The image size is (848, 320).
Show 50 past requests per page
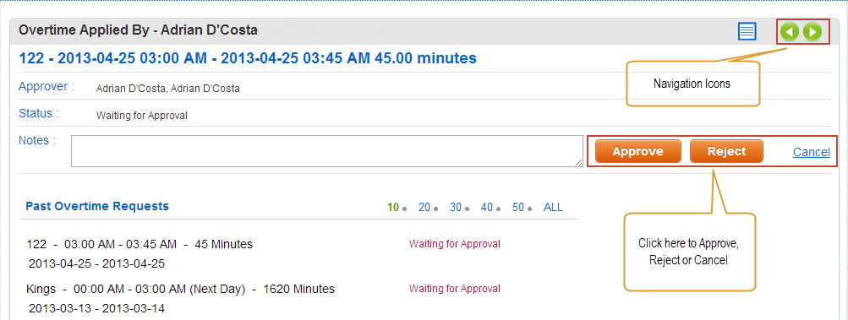point(518,207)
